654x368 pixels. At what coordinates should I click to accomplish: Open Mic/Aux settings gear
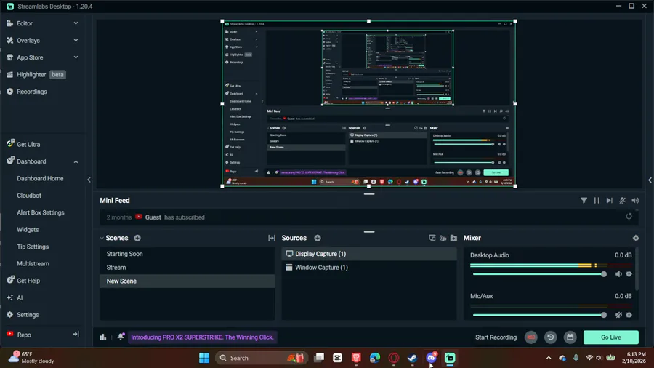(x=629, y=315)
